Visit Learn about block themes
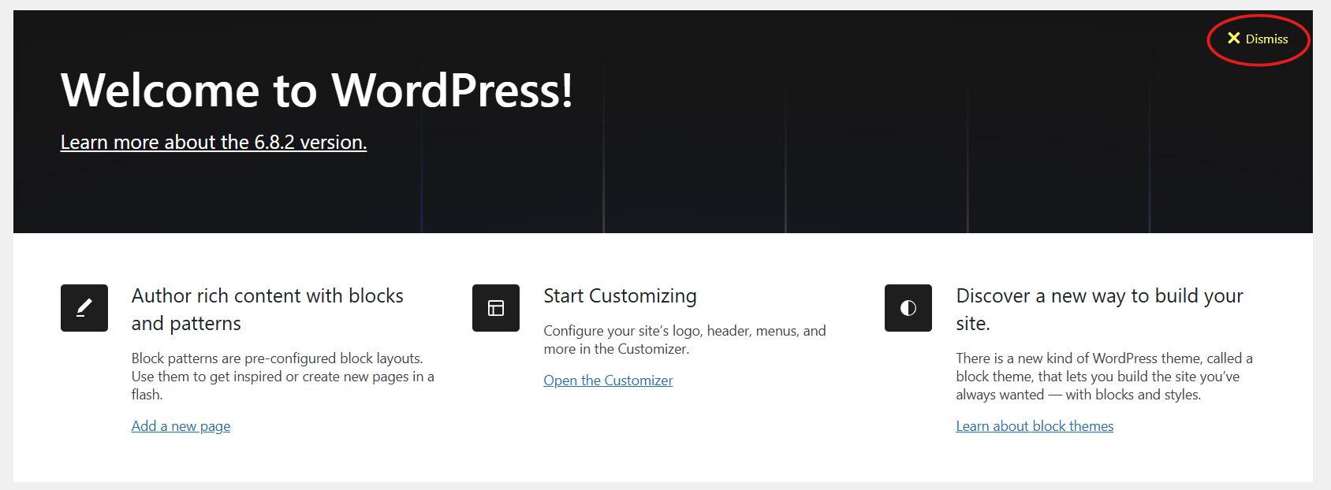The width and height of the screenshot is (1331, 490). pos(1035,425)
